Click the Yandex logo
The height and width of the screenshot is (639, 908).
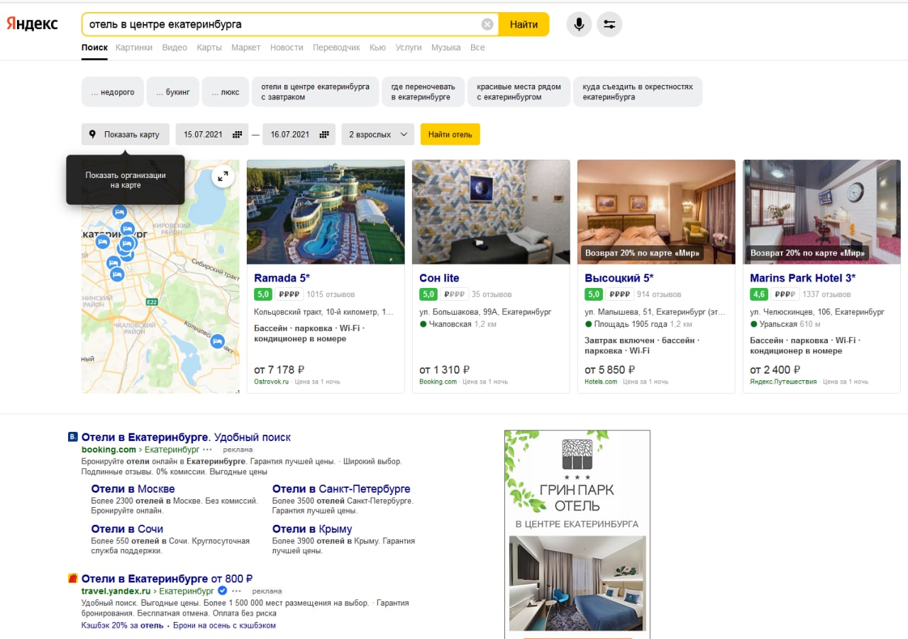(33, 24)
